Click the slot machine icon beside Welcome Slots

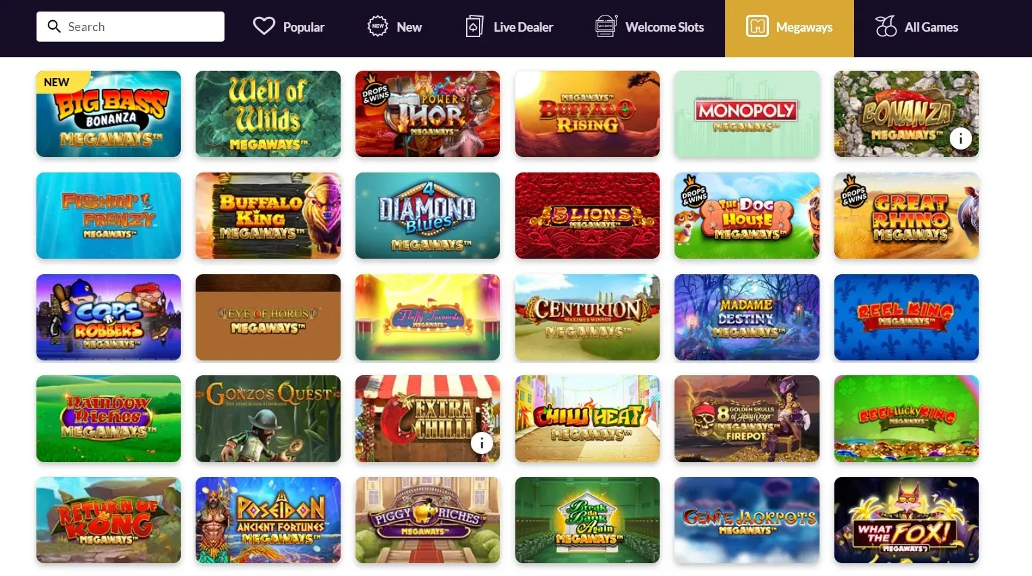click(606, 26)
